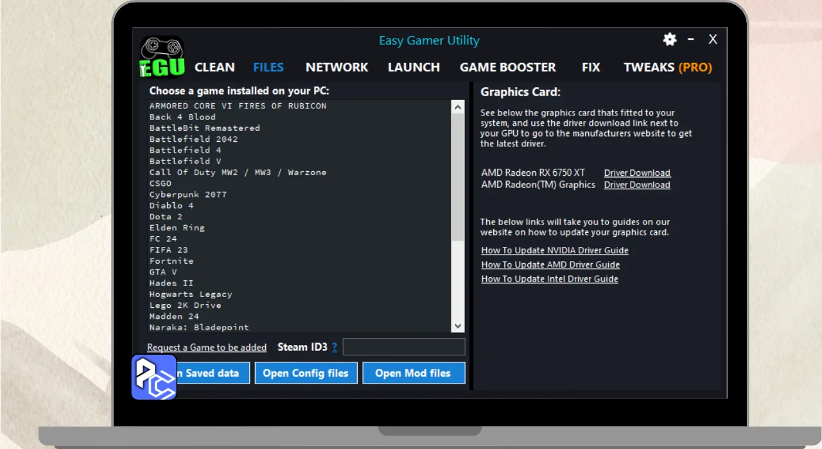822x449 pixels.
Task: Click the game list scrollbar thumb
Action: (x=457, y=177)
